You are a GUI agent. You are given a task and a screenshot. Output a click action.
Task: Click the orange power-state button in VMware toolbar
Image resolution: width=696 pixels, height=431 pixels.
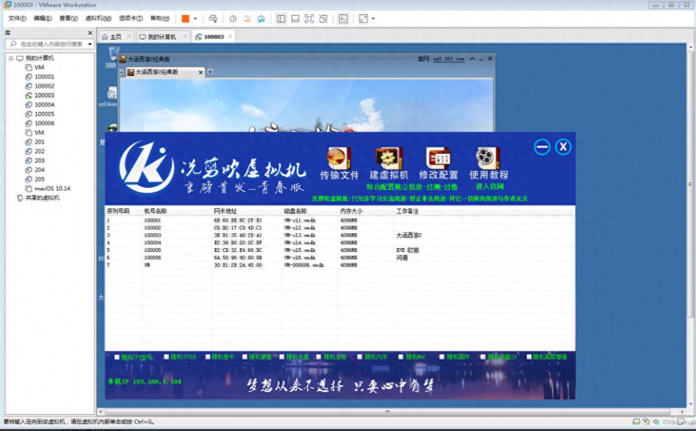(x=186, y=19)
